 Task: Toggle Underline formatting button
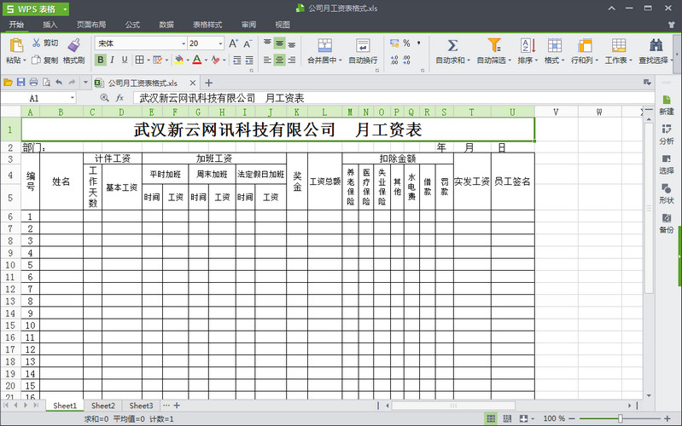click(125, 60)
